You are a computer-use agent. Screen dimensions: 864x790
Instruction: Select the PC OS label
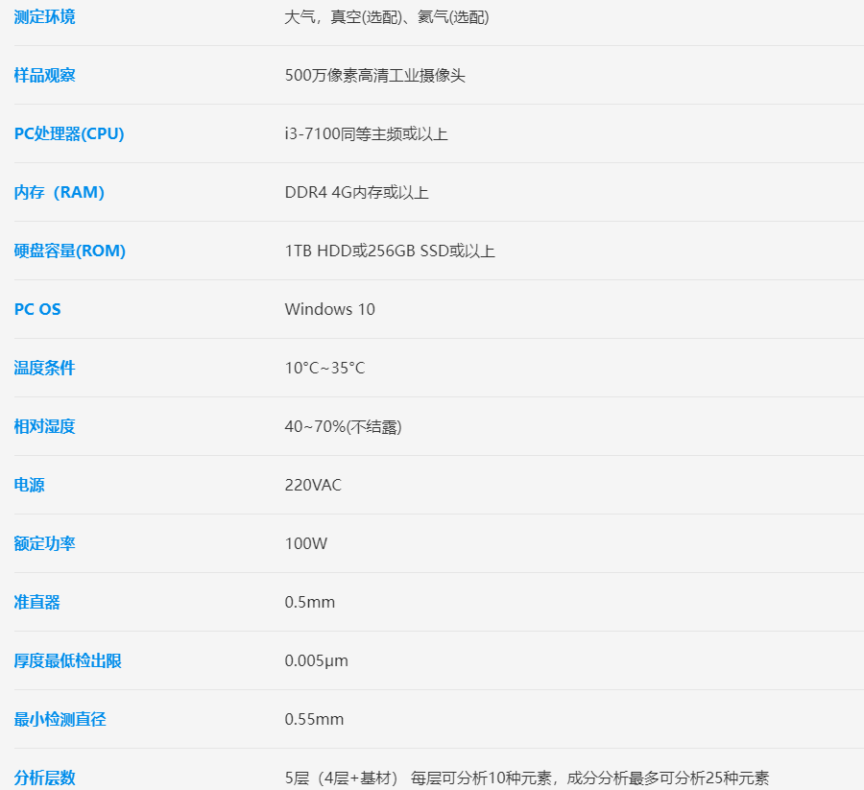click(37, 309)
